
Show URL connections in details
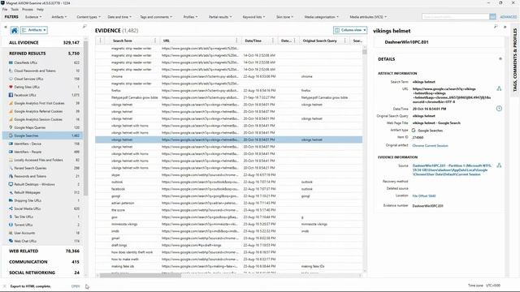499,88
